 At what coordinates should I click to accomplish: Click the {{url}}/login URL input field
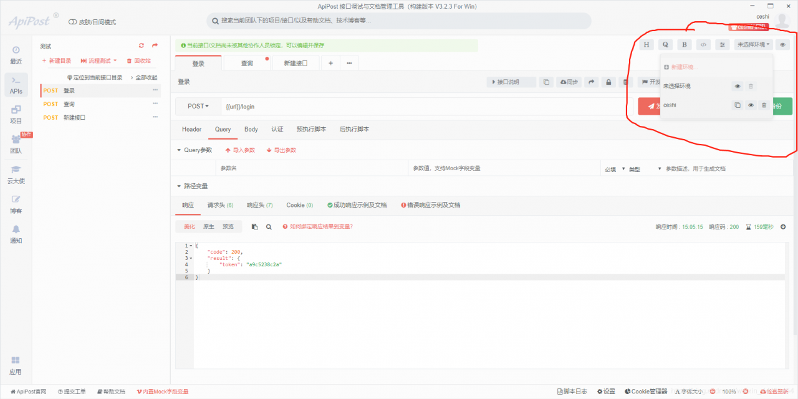tap(428, 107)
